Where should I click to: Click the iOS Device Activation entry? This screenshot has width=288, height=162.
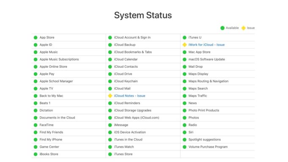[130, 132]
